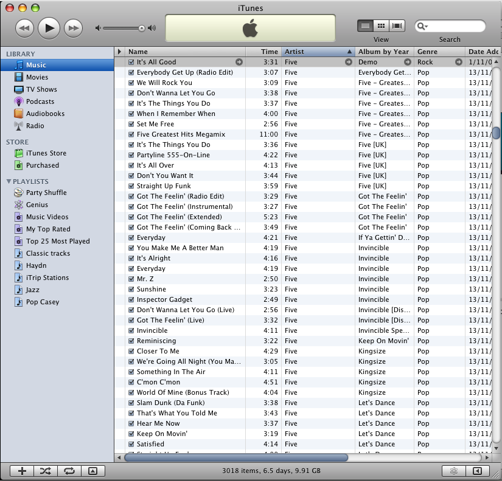Click the arrow beside the Rock genre

(x=459, y=62)
